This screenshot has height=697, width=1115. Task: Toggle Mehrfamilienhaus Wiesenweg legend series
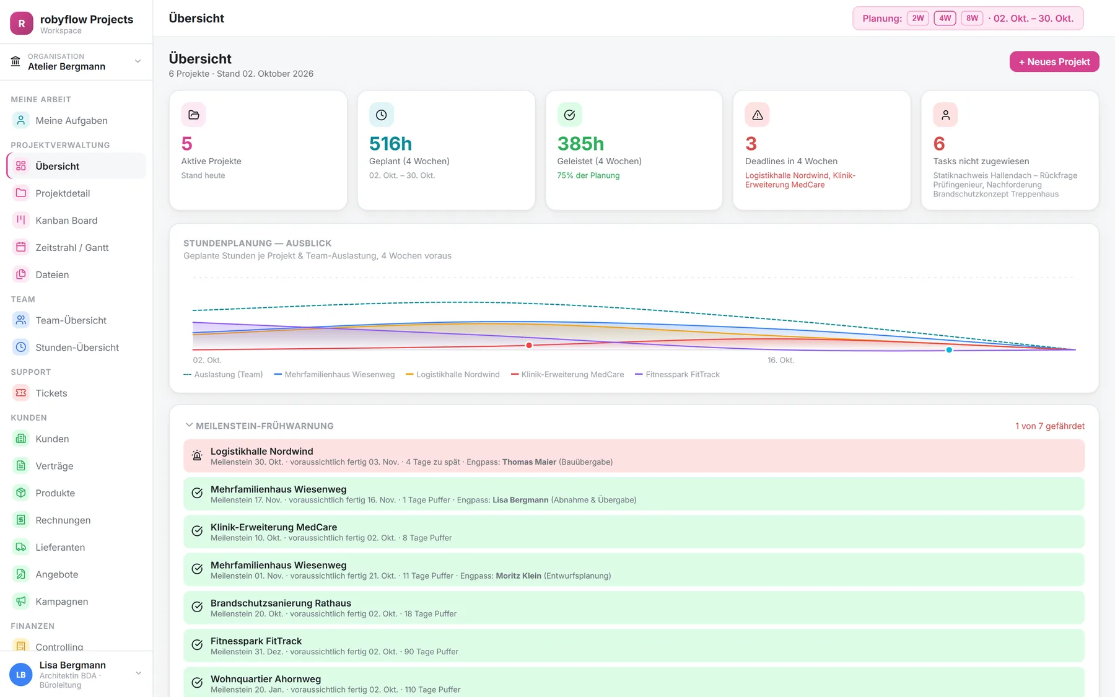[334, 374]
